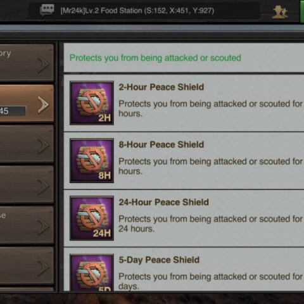Open the fourth category row in sidebar
Screen dimensions: 304x304
click(27, 184)
